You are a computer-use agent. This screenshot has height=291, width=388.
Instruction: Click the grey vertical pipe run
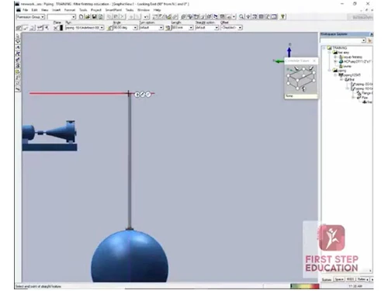coord(130,161)
